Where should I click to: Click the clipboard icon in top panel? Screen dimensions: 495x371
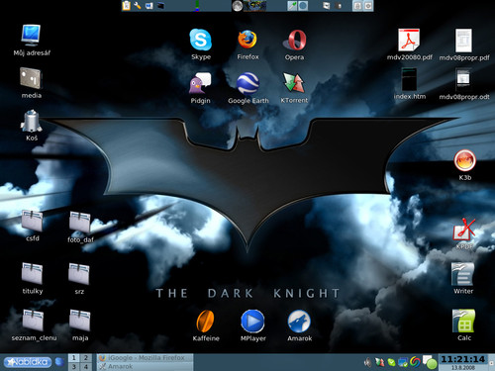coord(126,6)
